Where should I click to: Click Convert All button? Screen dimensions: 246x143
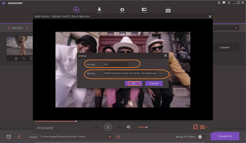pyautogui.click(x=225, y=136)
